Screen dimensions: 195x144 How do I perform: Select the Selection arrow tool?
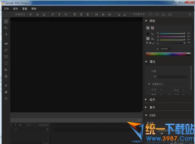coord(6,21)
